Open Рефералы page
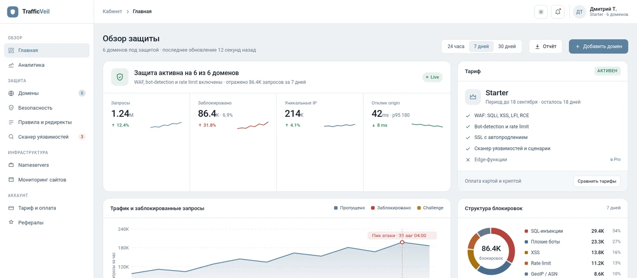Image resolution: width=637 pixels, height=278 pixels. point(47,222)
